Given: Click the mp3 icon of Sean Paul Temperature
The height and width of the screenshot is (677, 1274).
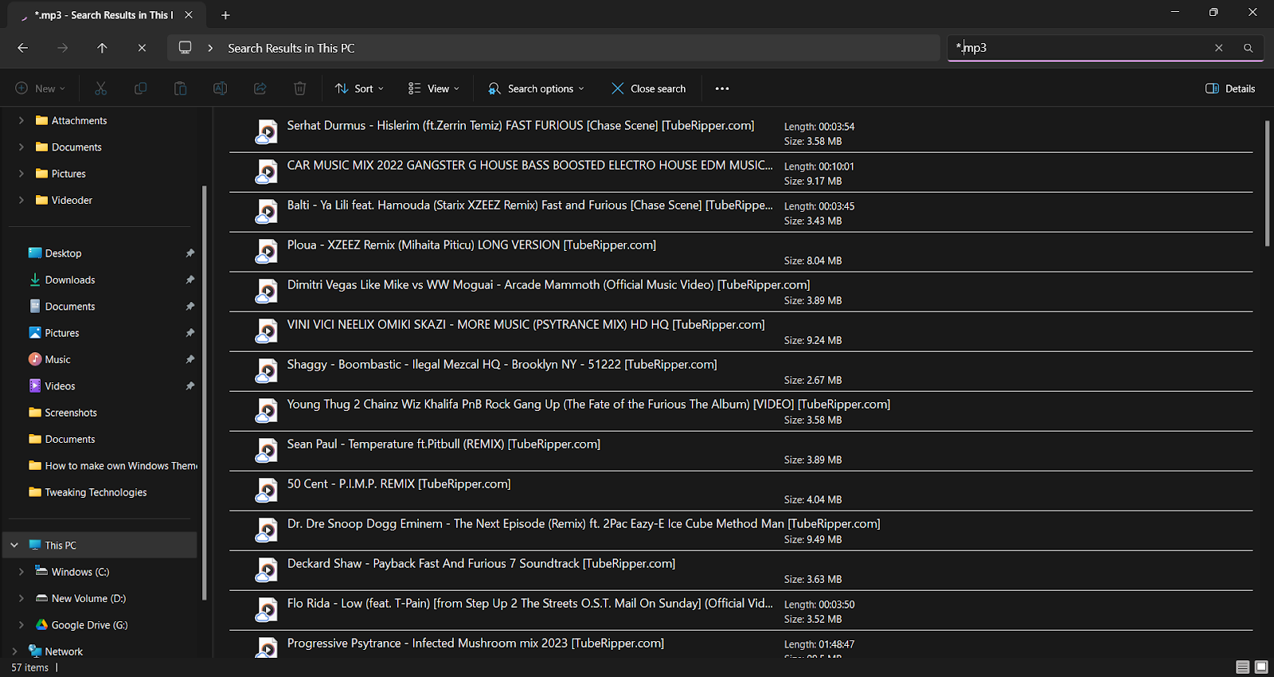Looking at the screenshot, I should 266,450.
